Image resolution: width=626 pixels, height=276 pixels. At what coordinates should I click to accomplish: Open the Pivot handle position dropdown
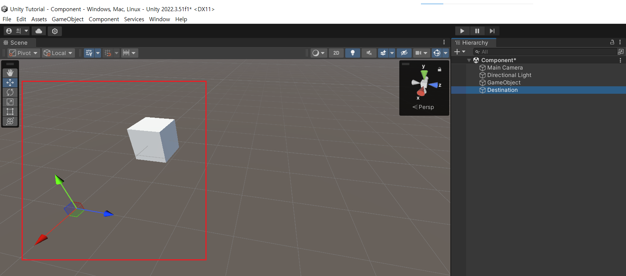point(23,53)
